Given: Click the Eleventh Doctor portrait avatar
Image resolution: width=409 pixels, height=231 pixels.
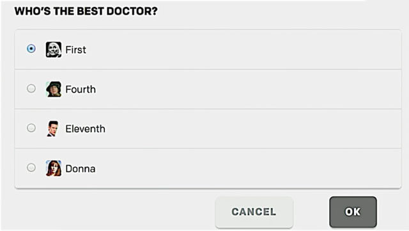Looking at the screenshot, I should point(53,129).
